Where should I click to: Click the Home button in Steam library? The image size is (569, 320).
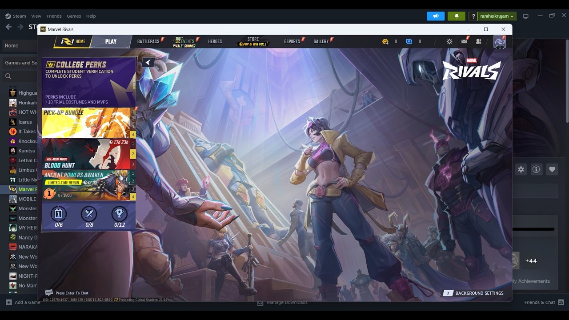pos(19,45)
